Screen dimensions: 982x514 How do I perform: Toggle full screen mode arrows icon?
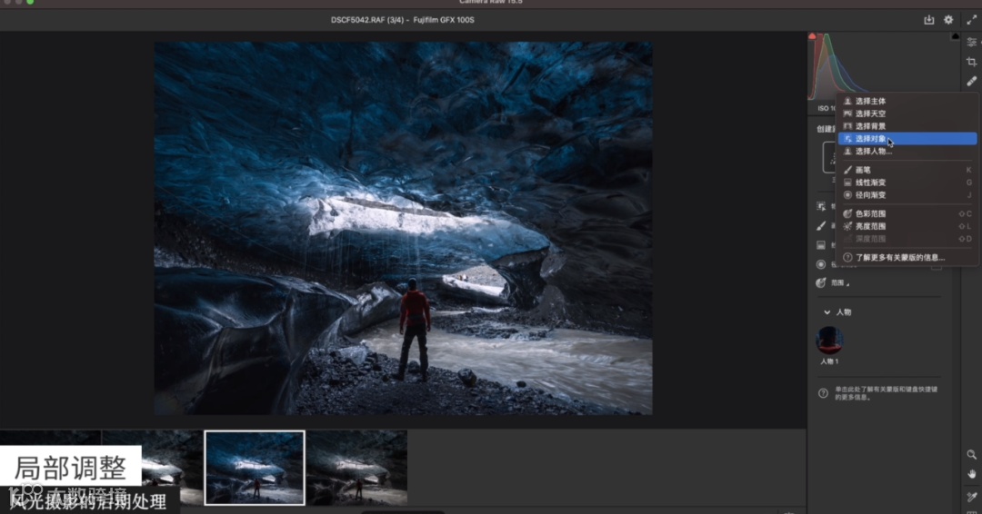click(x=971, y=20)
